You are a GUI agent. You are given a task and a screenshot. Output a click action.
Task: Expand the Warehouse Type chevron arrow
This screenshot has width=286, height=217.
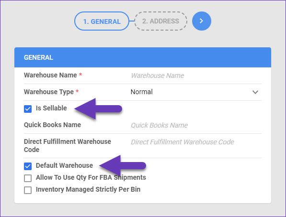[x=255, y=92]
